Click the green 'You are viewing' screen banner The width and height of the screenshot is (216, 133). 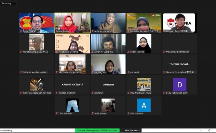pos(97,130)
